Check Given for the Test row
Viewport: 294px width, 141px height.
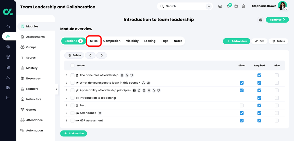point(242,105)
